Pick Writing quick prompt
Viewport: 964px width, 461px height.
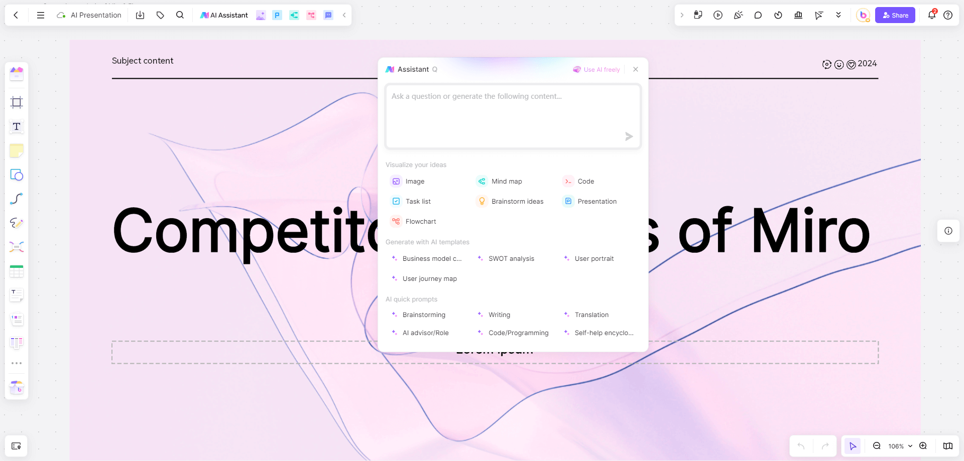click(x=494, y=315)
